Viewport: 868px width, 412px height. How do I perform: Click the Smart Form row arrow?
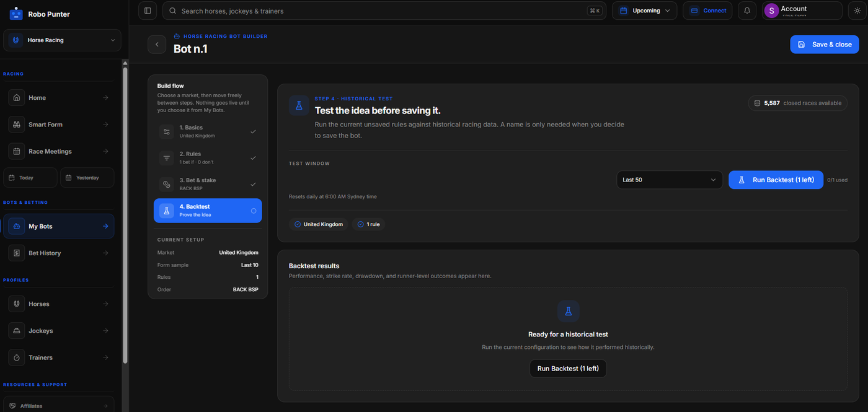coord(105,125)
